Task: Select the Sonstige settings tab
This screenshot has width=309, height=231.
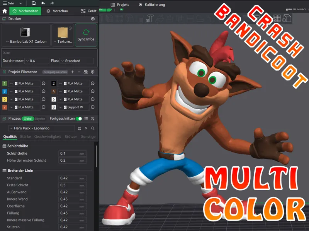Action: click(88, 137)
